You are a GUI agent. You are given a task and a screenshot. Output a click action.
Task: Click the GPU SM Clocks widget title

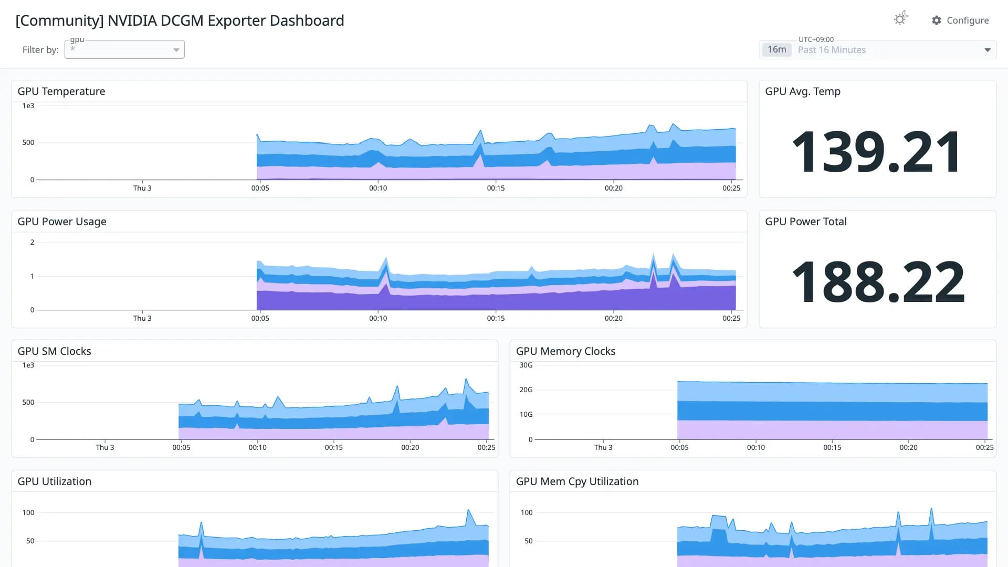[55, 351]
